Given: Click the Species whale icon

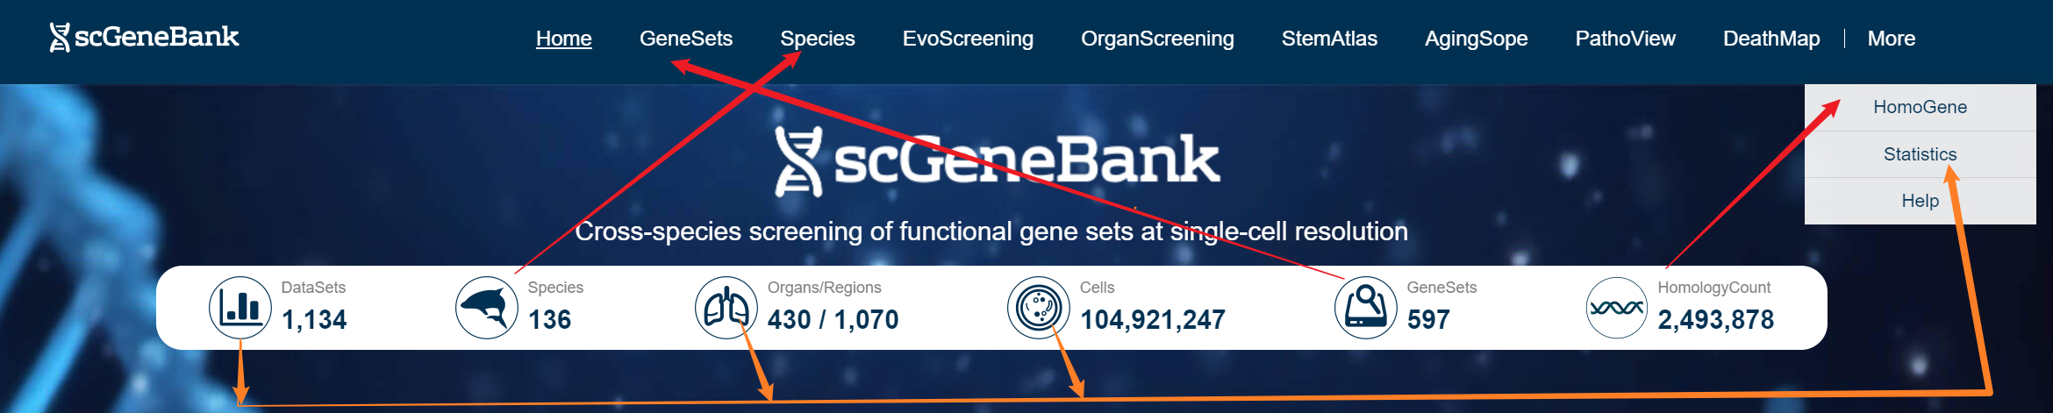Looking at the screenshot, I should point(487,308).
